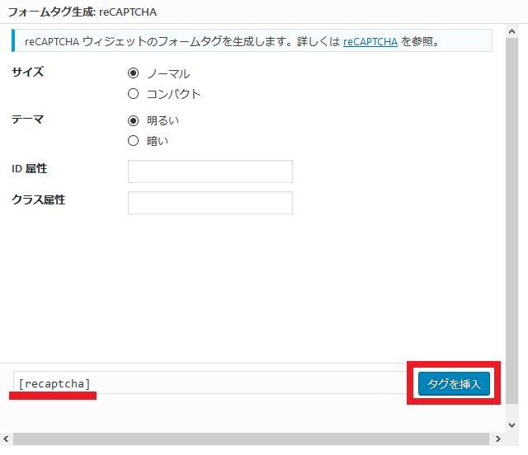Click the フォームタグ生成: reCAPTCHA title
This screenshot has height=455, width=528.
pos(82,12)
